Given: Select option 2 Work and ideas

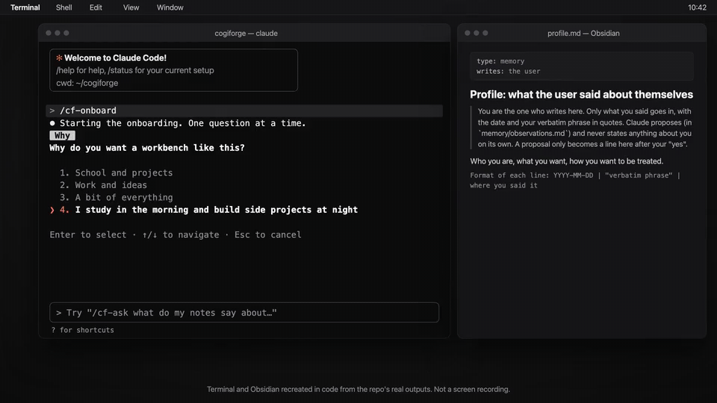Looking at the screenshot, I should [x=103, y=185].
